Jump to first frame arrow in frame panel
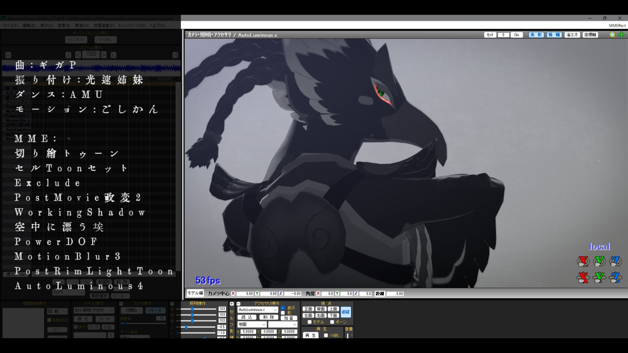 (8, 55)
